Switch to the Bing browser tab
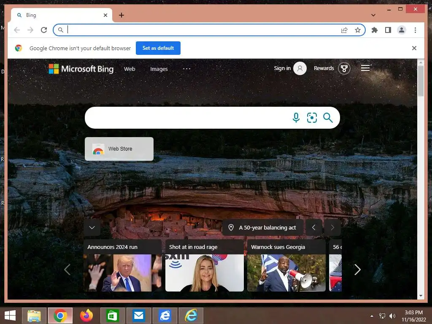Image resolution: width=432 pixels, height=324 pixels. (62, 15)
